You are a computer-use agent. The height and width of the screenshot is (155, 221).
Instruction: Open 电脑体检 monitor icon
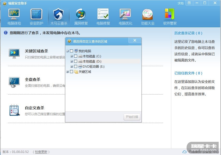[x=14, y=14]
